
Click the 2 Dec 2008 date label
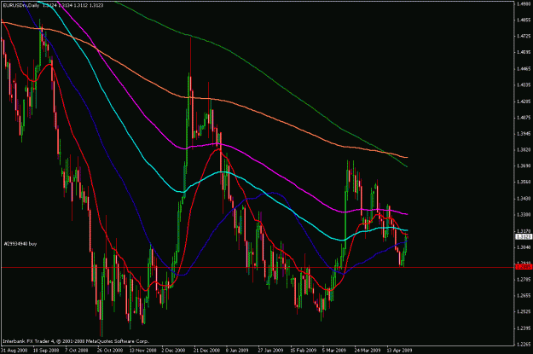[173, 350]
